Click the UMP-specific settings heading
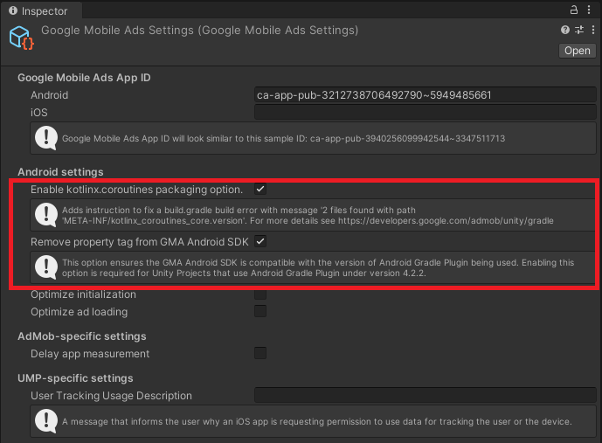602x443 pixels. (x=75, y=378)
